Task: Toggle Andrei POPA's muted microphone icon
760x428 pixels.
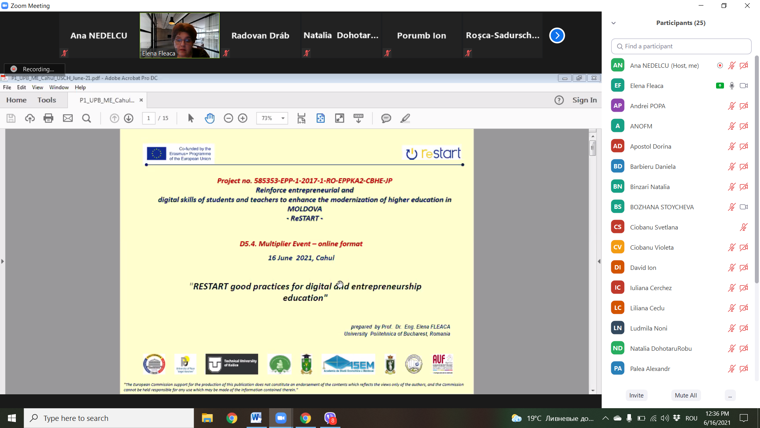Action: tap(732, 106)
